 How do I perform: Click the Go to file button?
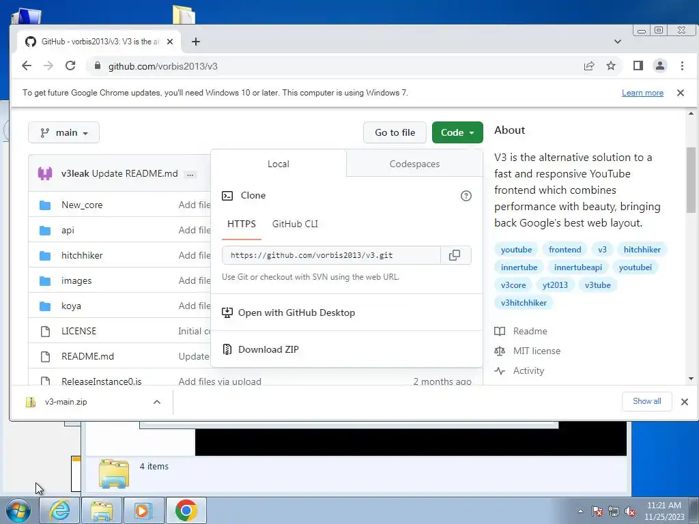[x=395, y=133]
